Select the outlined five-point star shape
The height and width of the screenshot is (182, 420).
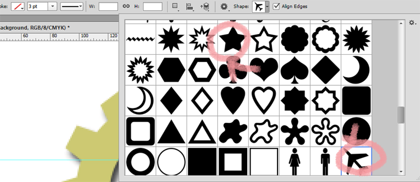(x=264, y=39)
